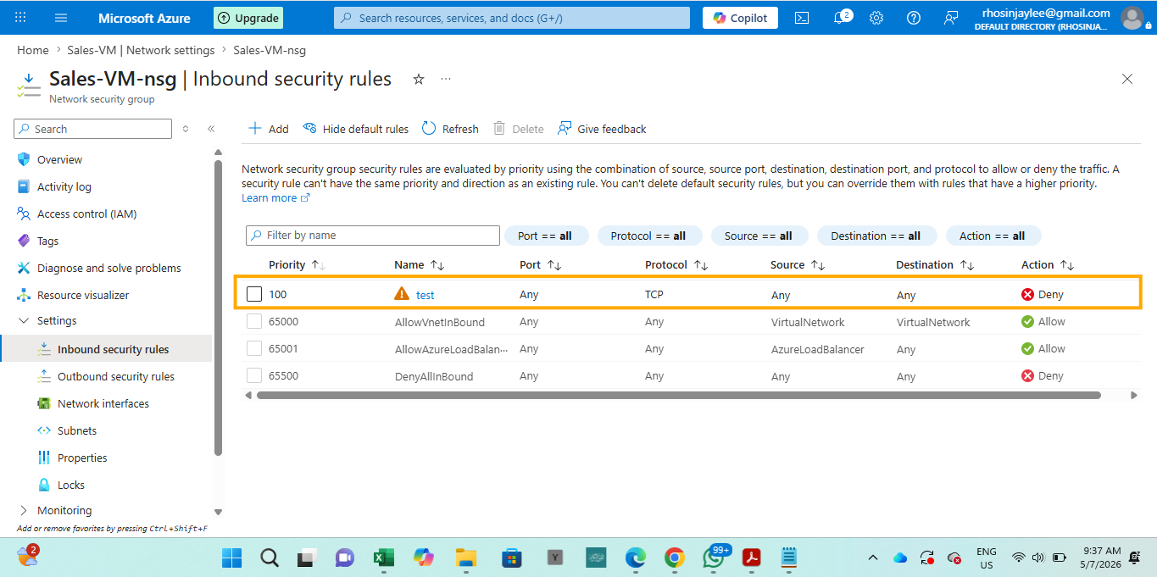Open the help question mark icon
This screenshot has height=577, width=1157.
pyautogui.click(x=914, y=18)
